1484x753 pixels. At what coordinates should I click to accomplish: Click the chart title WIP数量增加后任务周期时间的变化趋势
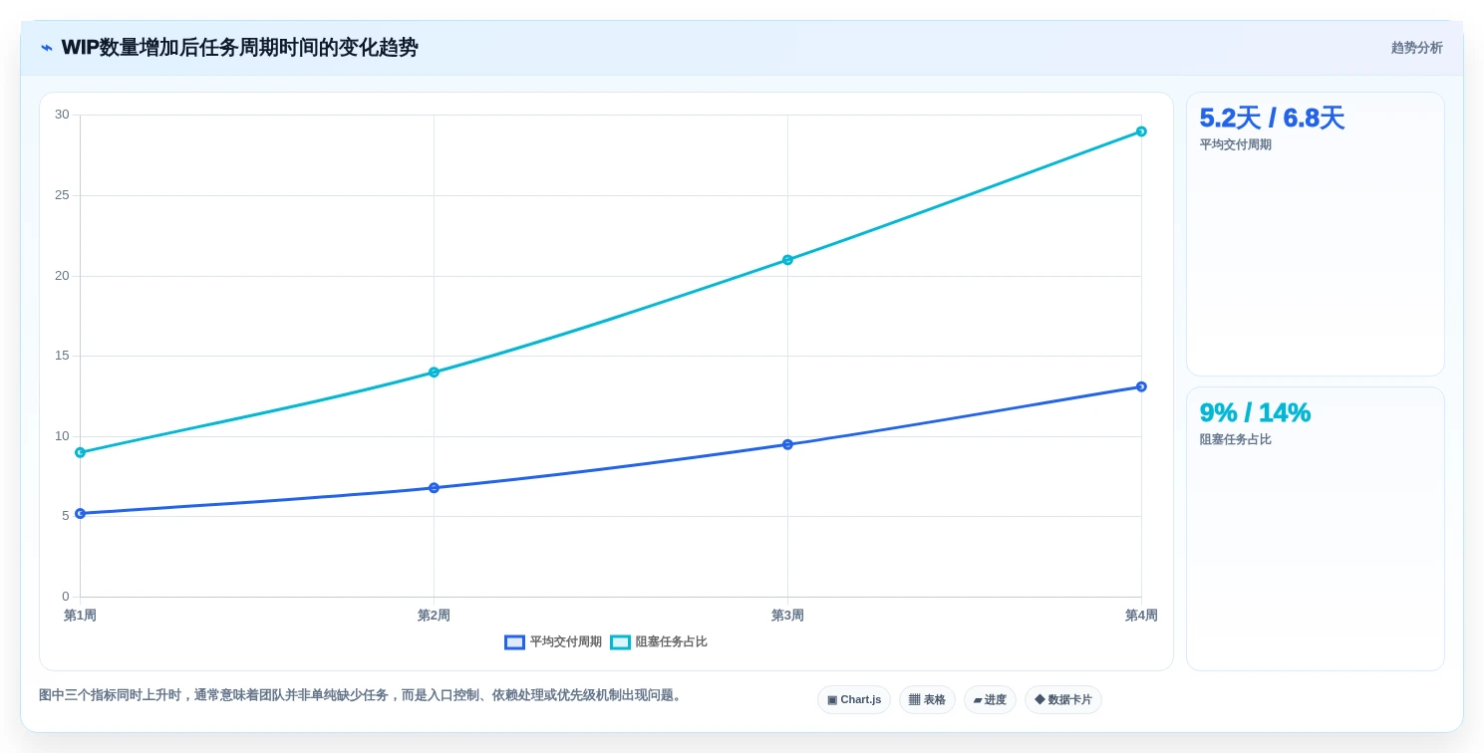click(x=239, y=48)
